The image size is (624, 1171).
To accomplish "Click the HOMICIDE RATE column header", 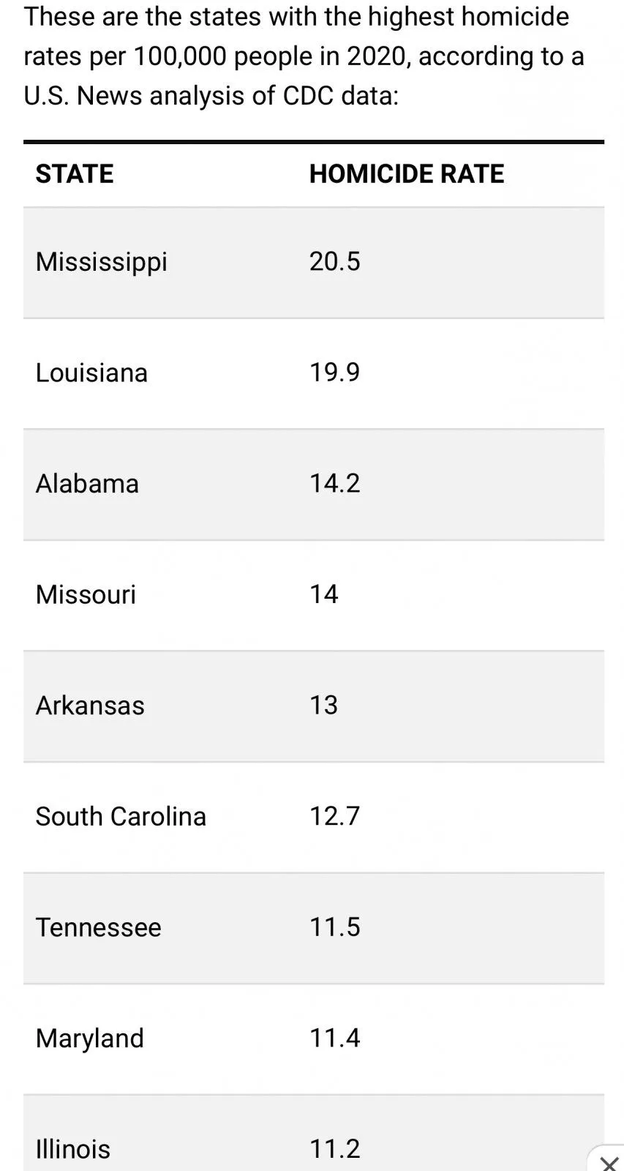I will click(407, 173).
